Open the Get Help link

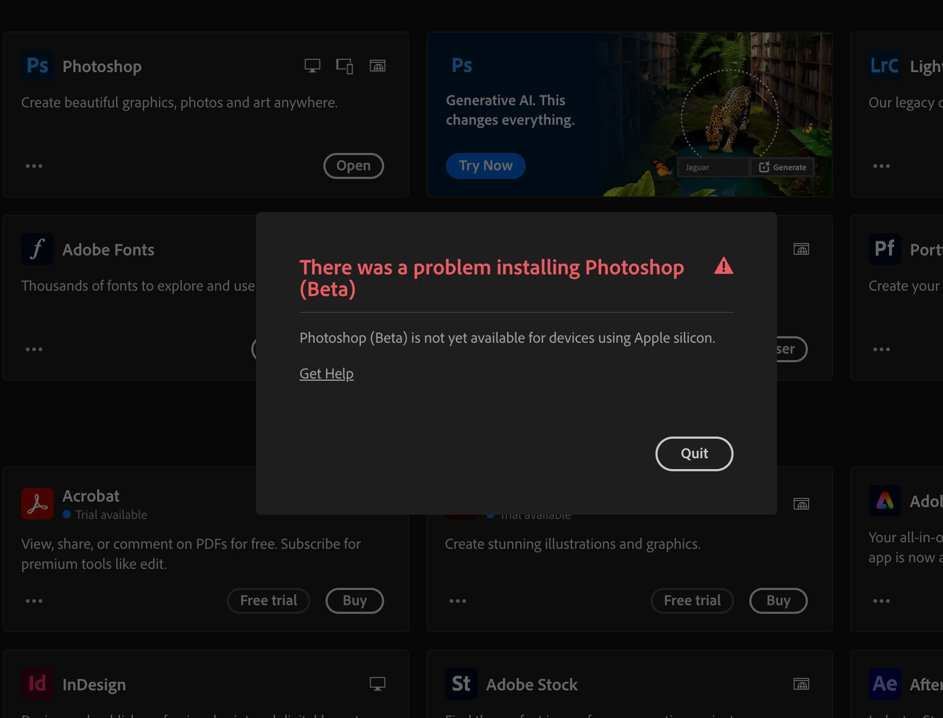pyautogui.click(x=326, y=374)
